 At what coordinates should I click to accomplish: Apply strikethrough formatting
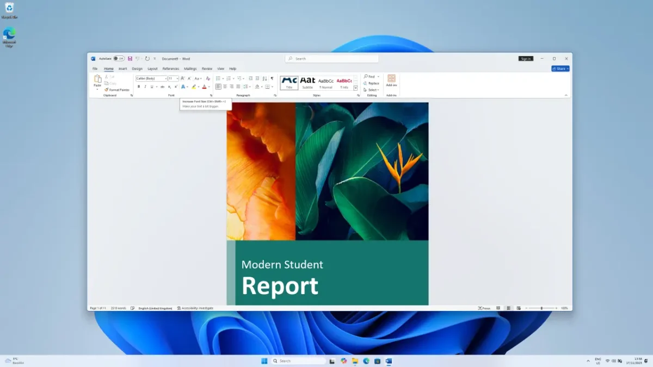click(162, 86)
